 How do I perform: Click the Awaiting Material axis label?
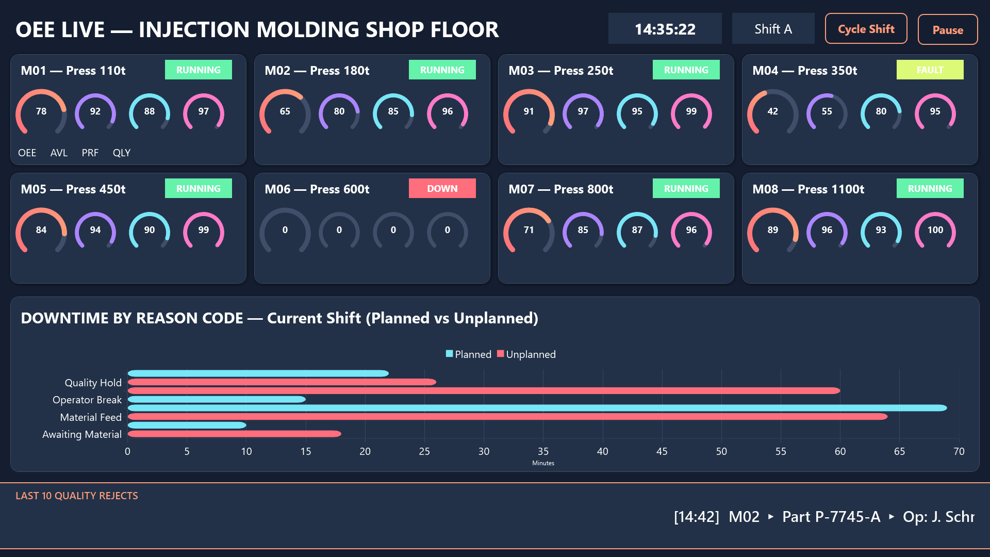pos(82,434)
